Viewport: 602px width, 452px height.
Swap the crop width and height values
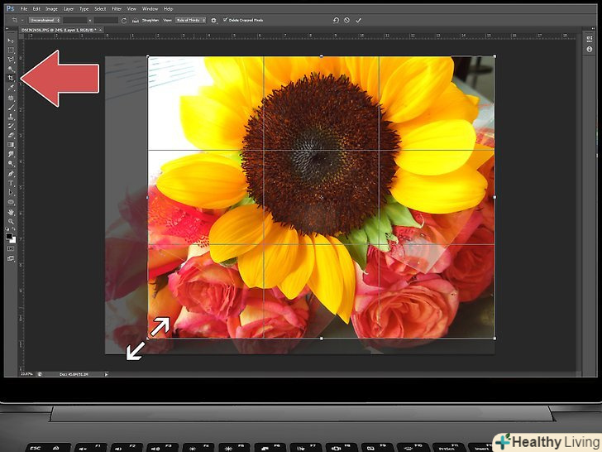pos(89,19)
